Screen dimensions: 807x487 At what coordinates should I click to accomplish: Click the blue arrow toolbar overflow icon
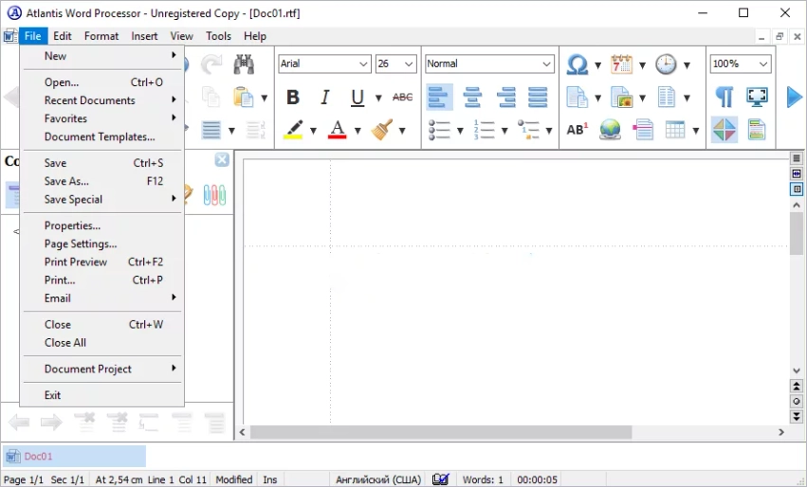pos(794,97)
